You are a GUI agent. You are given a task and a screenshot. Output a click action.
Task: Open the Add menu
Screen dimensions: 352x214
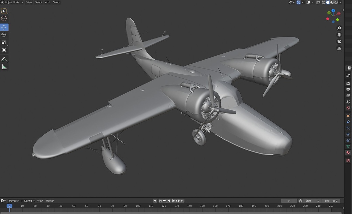coord(47,2)
